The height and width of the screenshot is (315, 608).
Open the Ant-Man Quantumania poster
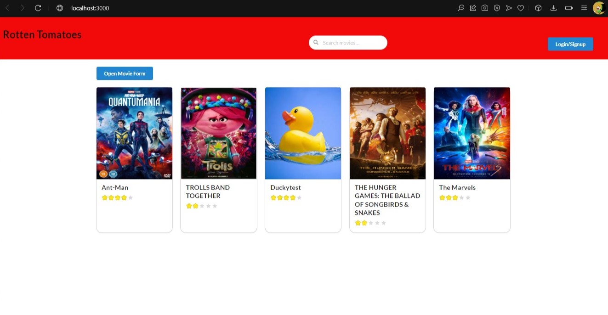click(x=134, y=133)
